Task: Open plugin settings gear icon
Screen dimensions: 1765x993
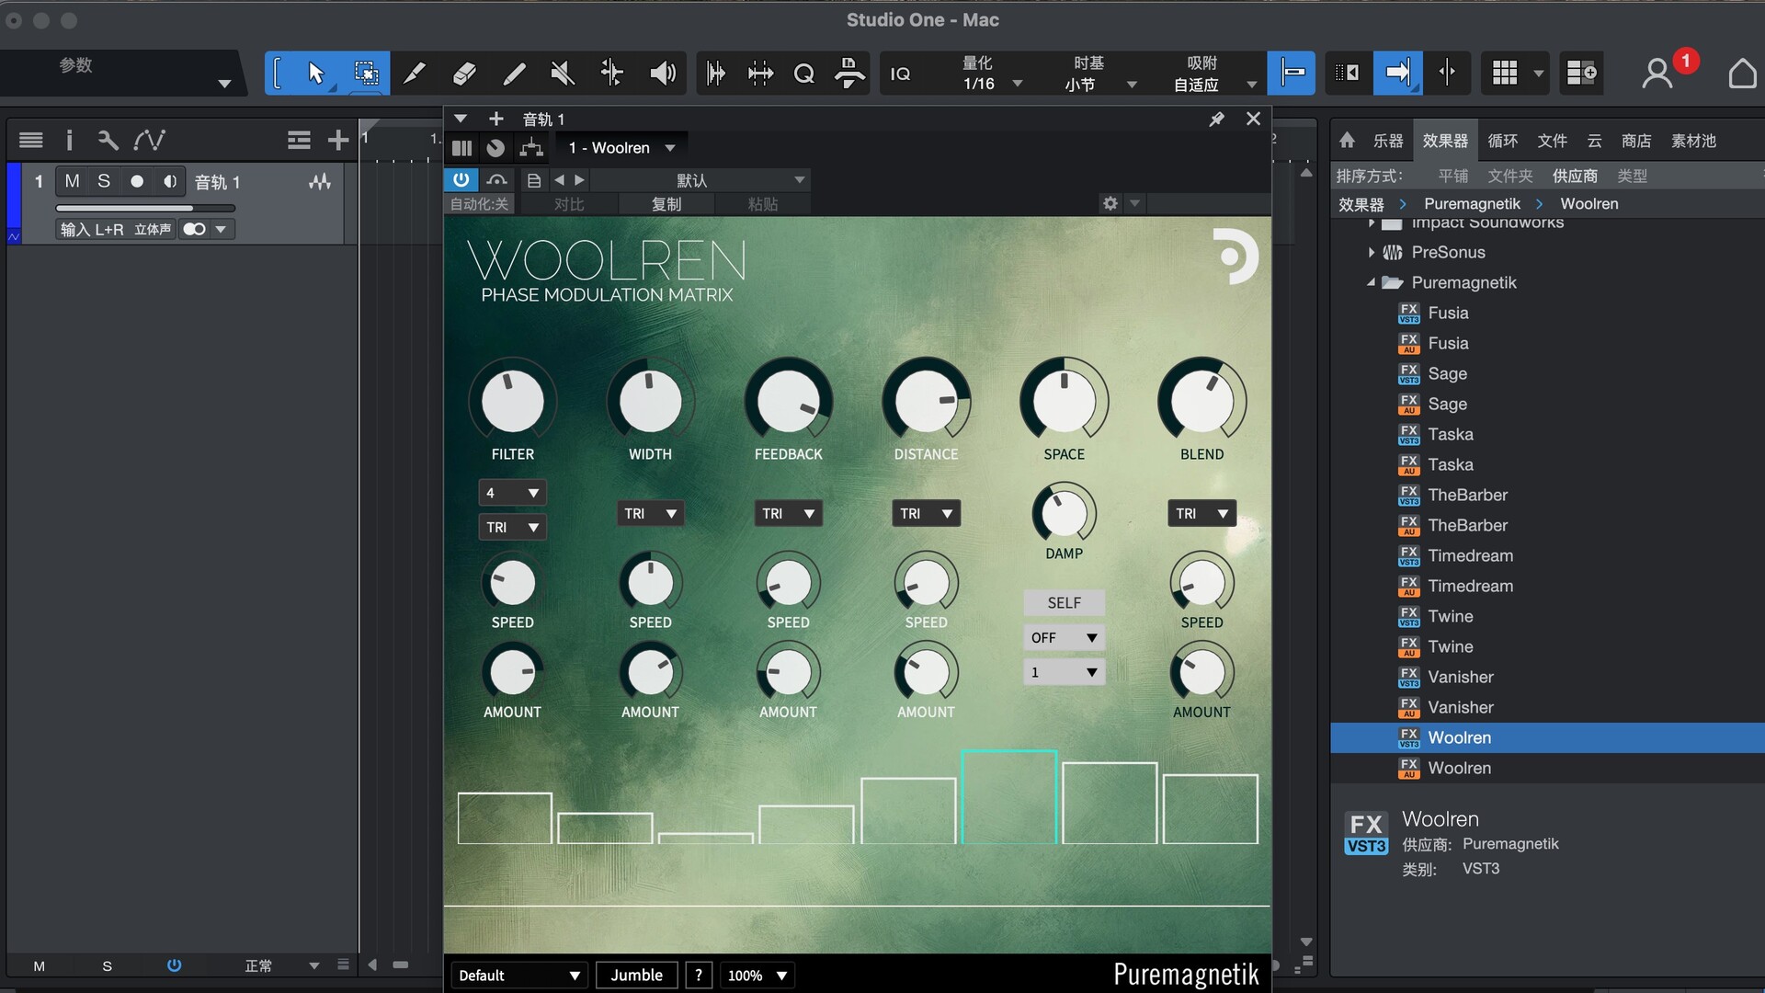Action: pos(1110,203)
